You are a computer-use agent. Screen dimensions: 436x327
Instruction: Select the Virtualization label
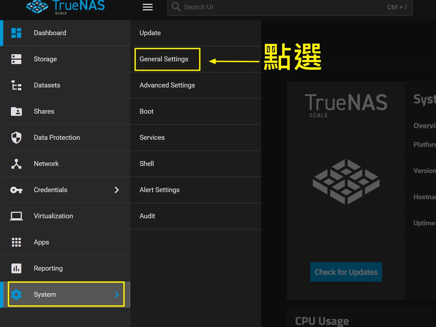click(x=53, y=216)
